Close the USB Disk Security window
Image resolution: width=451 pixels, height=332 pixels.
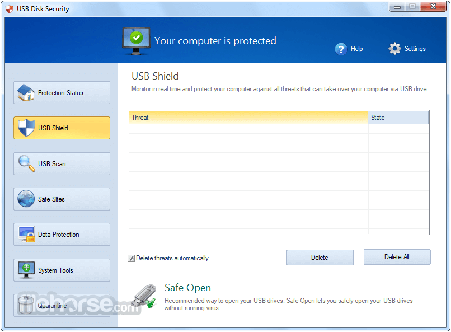[434, 6]
